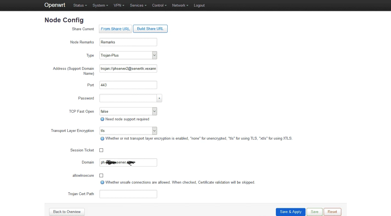The height and width of the screenshot is (216, 391).
Task: Expand the Network menu
Action: coord(180,5)
